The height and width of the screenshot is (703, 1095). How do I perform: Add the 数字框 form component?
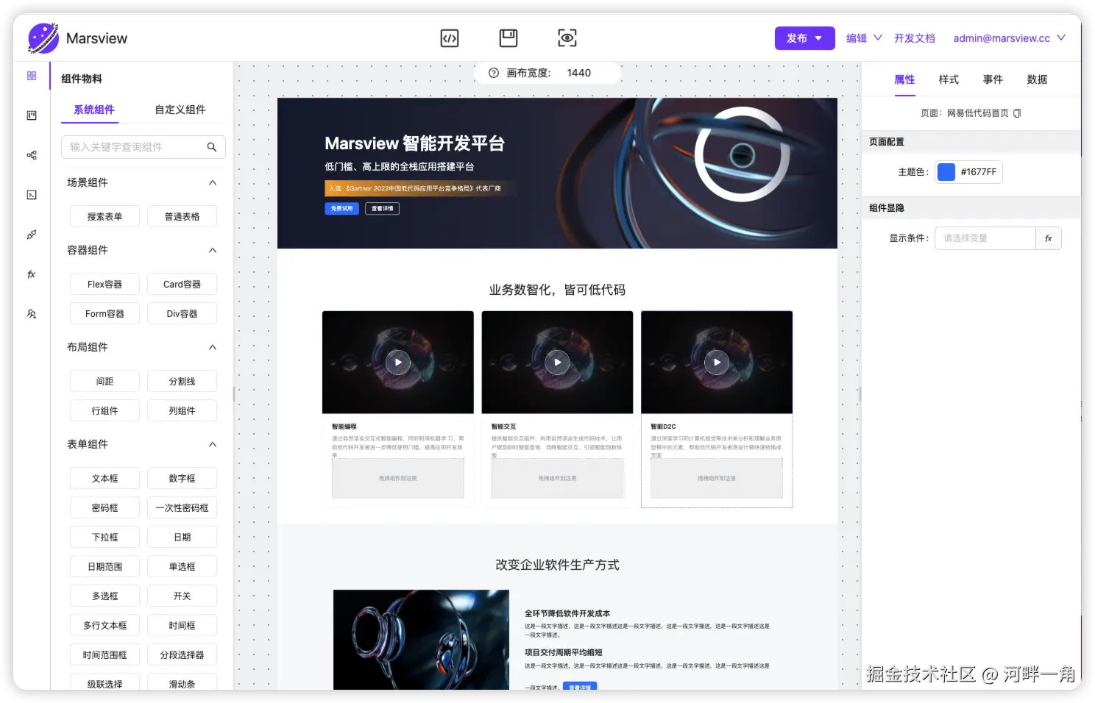click(182, 479)
